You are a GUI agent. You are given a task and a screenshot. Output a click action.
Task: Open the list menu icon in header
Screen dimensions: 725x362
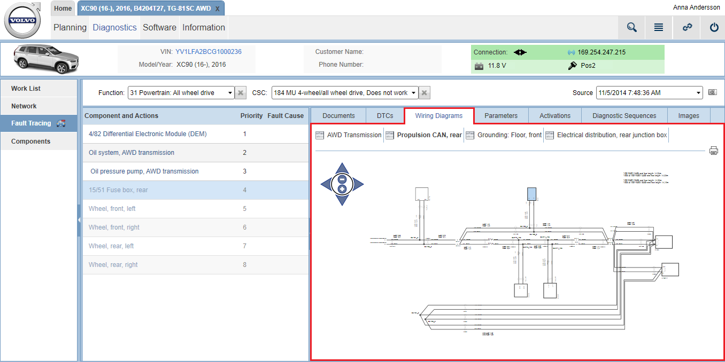659,28
